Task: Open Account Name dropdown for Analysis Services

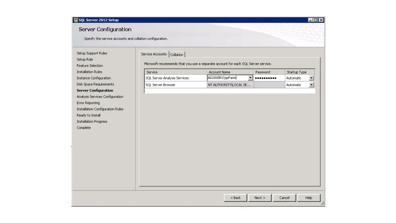Action: point(250,78)
